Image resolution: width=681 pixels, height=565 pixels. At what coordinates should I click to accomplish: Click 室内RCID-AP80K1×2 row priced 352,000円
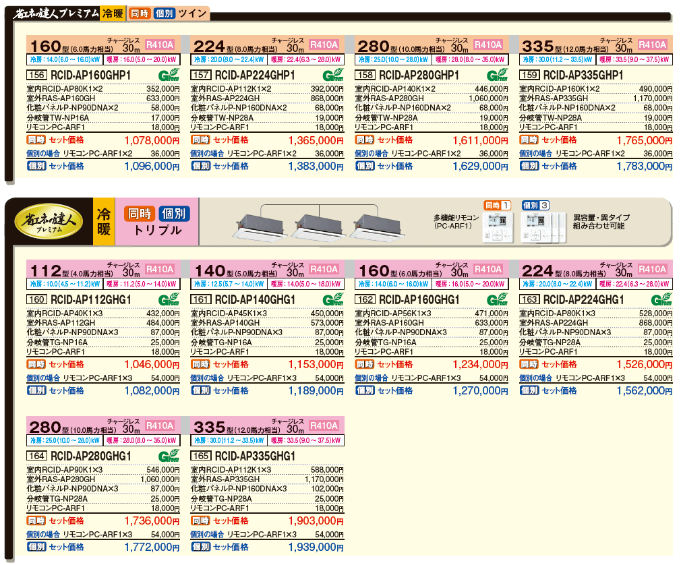(103, 88)
